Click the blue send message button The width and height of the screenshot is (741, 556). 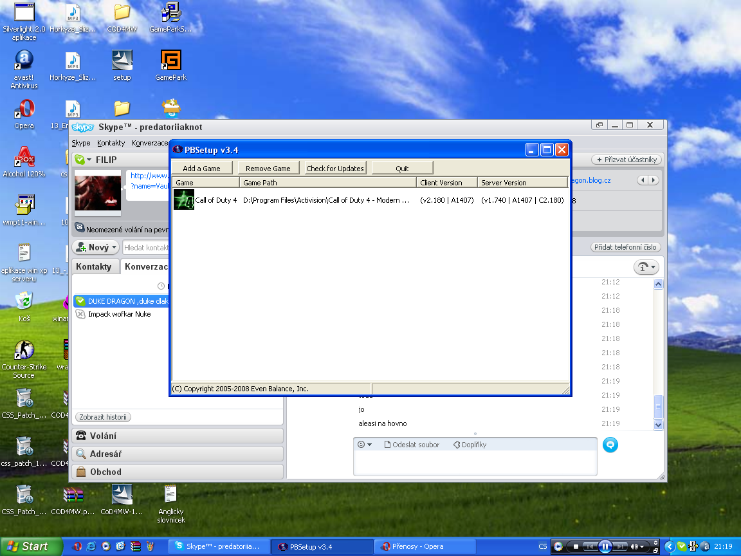[x=610, y=445]
